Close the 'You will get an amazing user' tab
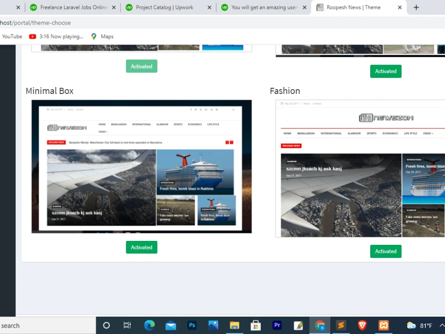The height and width of the screenshot is (334, 445). [304, 8]
